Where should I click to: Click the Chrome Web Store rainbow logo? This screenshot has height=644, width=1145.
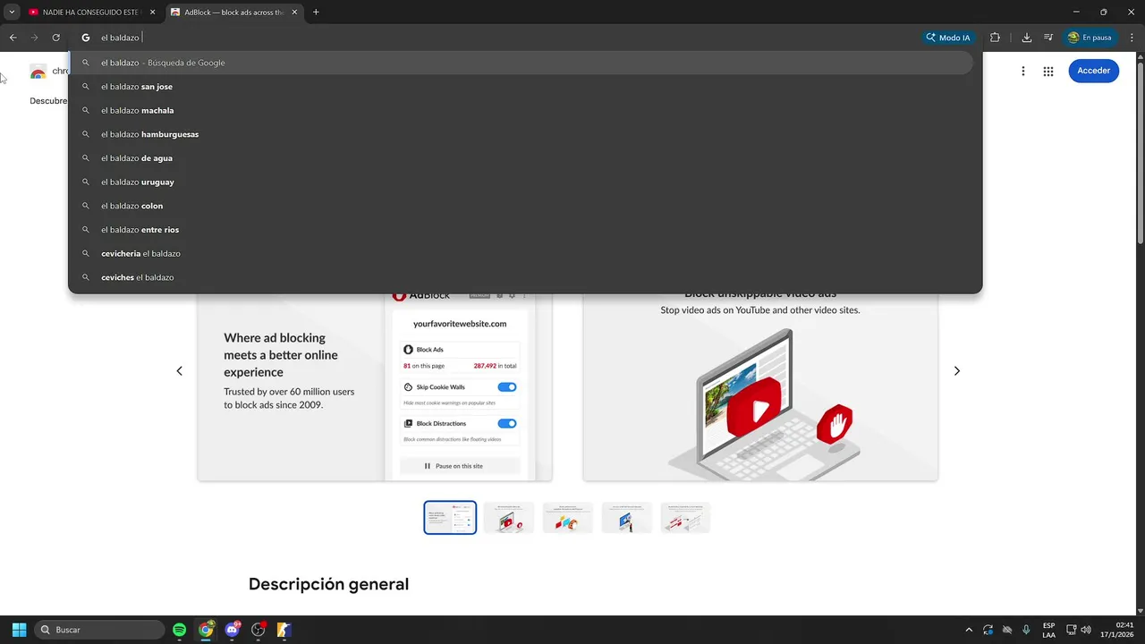tap(38, 72)
